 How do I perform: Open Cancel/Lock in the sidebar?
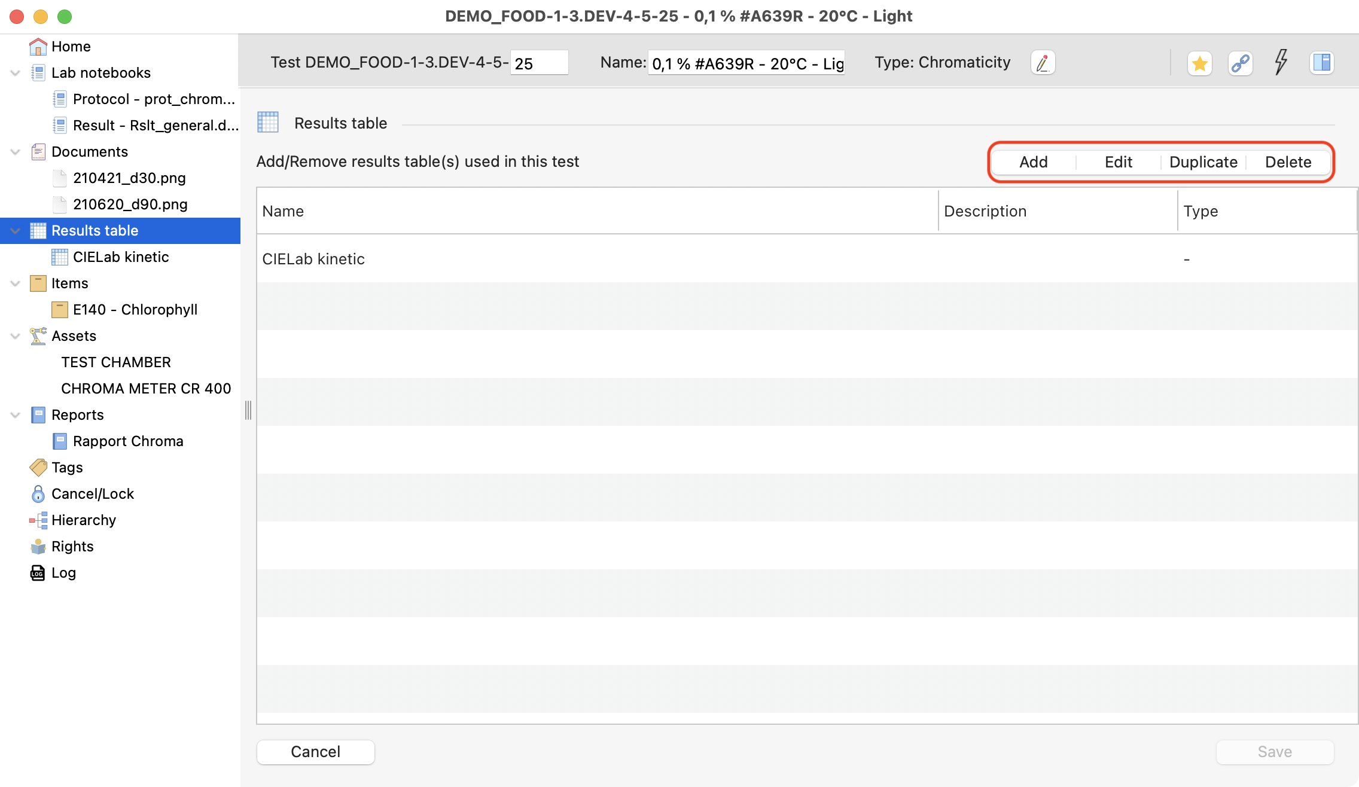[93, 494]
